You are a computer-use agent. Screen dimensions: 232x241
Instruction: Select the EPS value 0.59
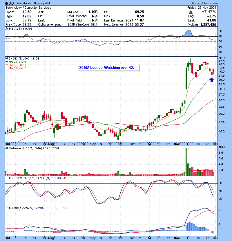[140, 16]
